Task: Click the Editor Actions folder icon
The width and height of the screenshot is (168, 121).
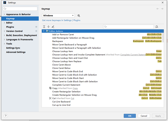Action: coord(47,31)
